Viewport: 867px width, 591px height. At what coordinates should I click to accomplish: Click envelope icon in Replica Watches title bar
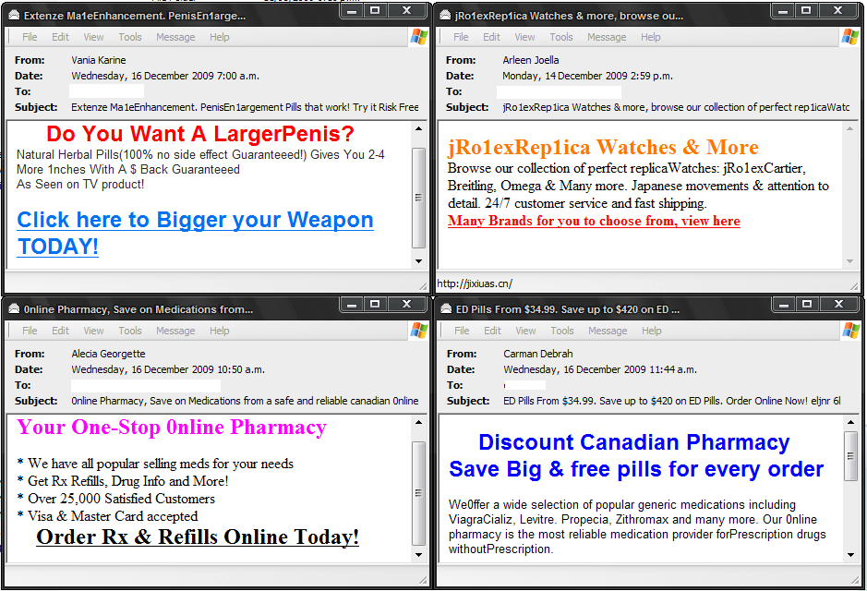click(x=445, y=16)
